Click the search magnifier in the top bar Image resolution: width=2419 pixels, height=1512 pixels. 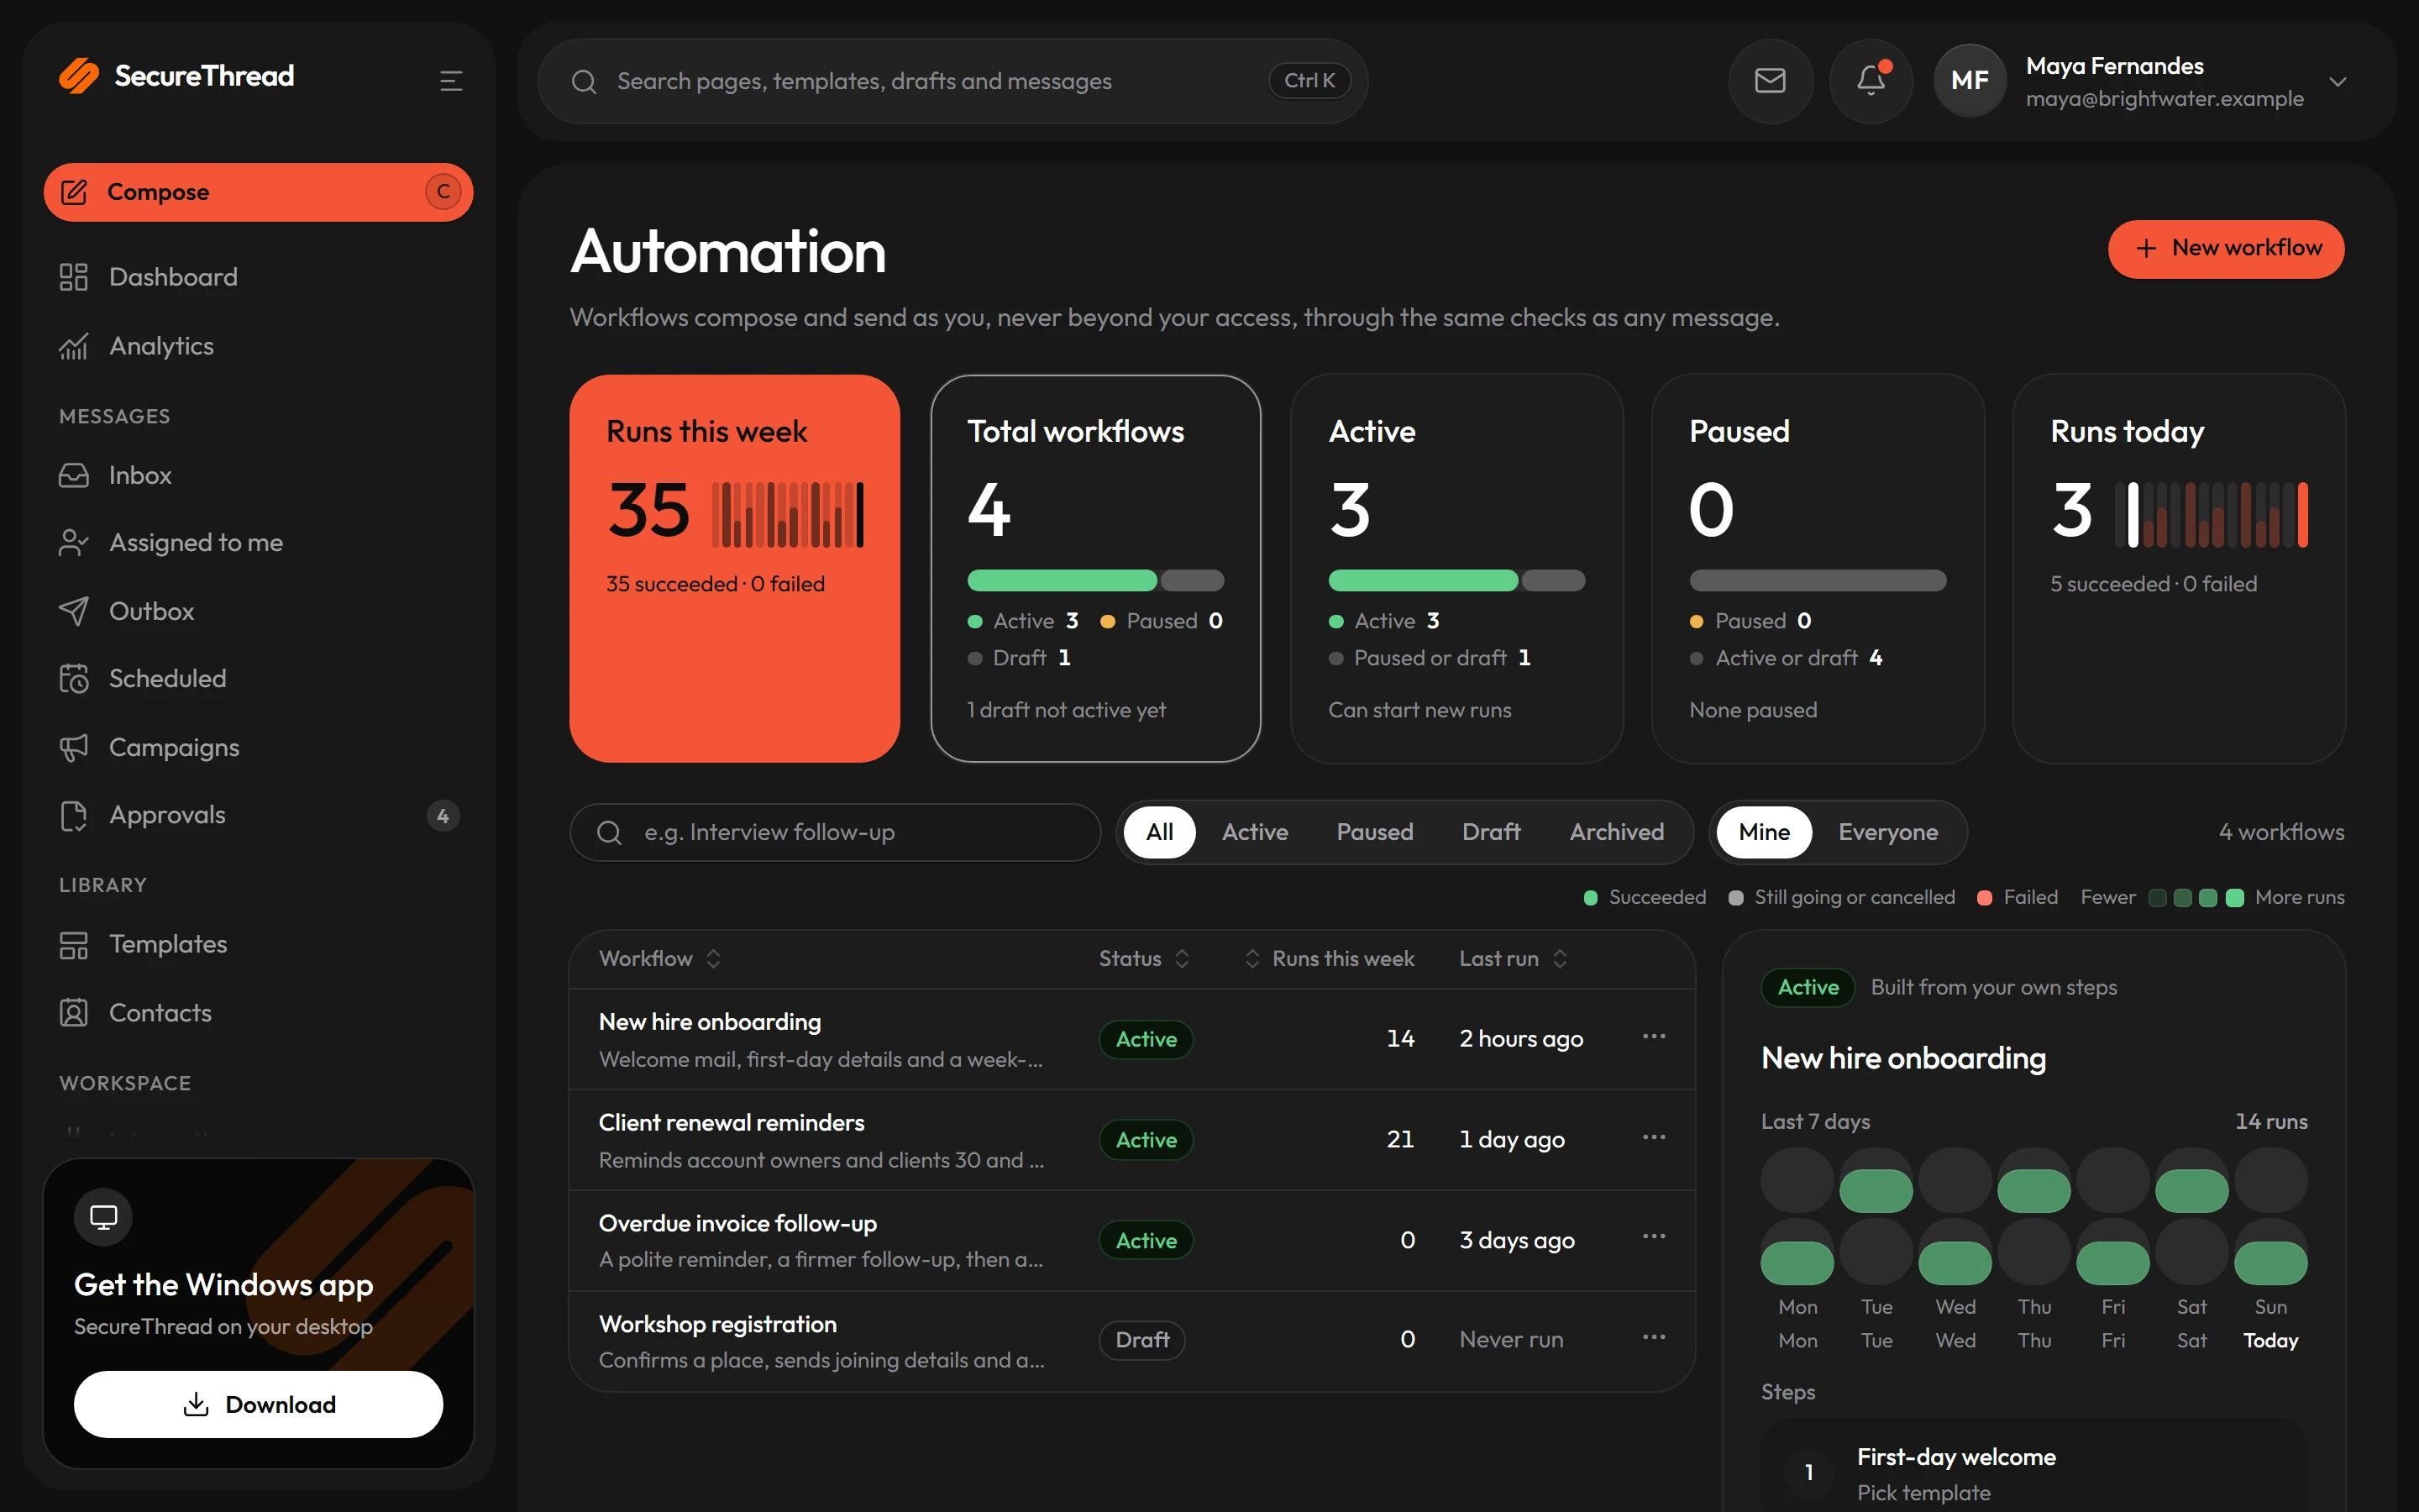pyautogui.click(x=584, y=81)
